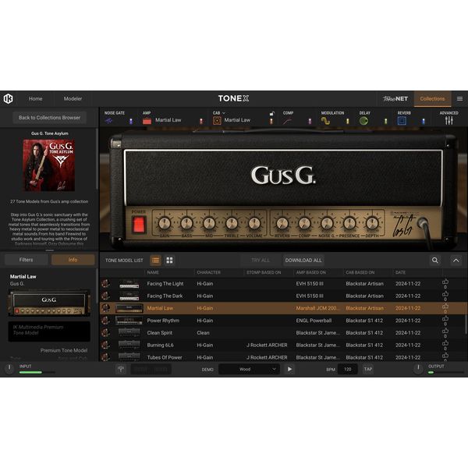Sort list by CHARACTER column

(208, 272)
